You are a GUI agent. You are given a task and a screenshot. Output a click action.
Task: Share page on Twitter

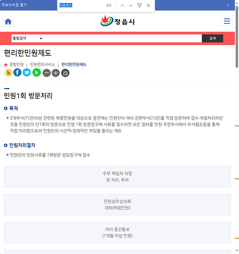[27, 72]
